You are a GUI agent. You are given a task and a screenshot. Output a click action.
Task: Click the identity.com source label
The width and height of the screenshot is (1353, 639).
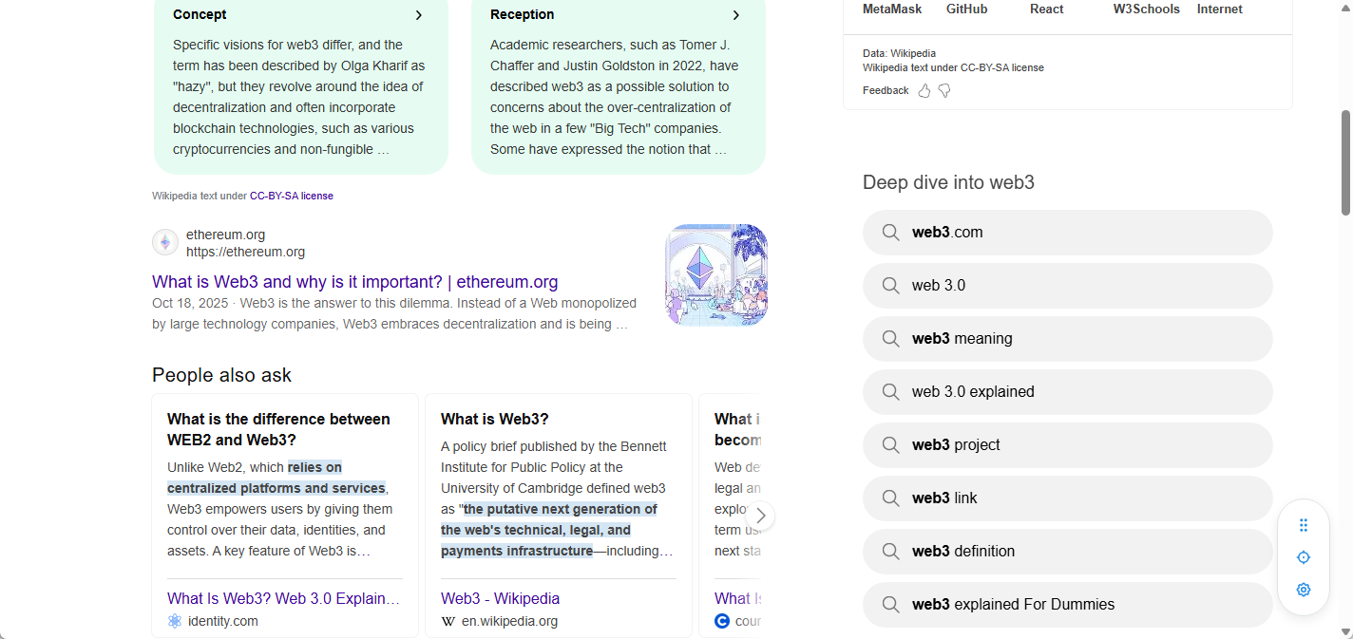click(223, 621)
